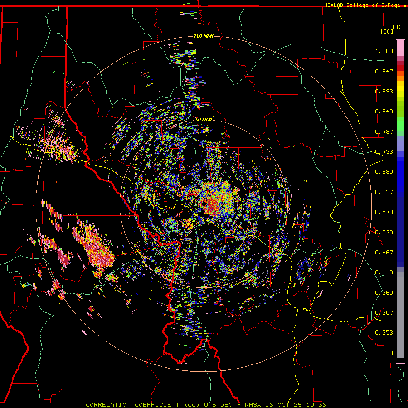
Task: Click the 0.413 legend value
Action: tap(384, 272)
